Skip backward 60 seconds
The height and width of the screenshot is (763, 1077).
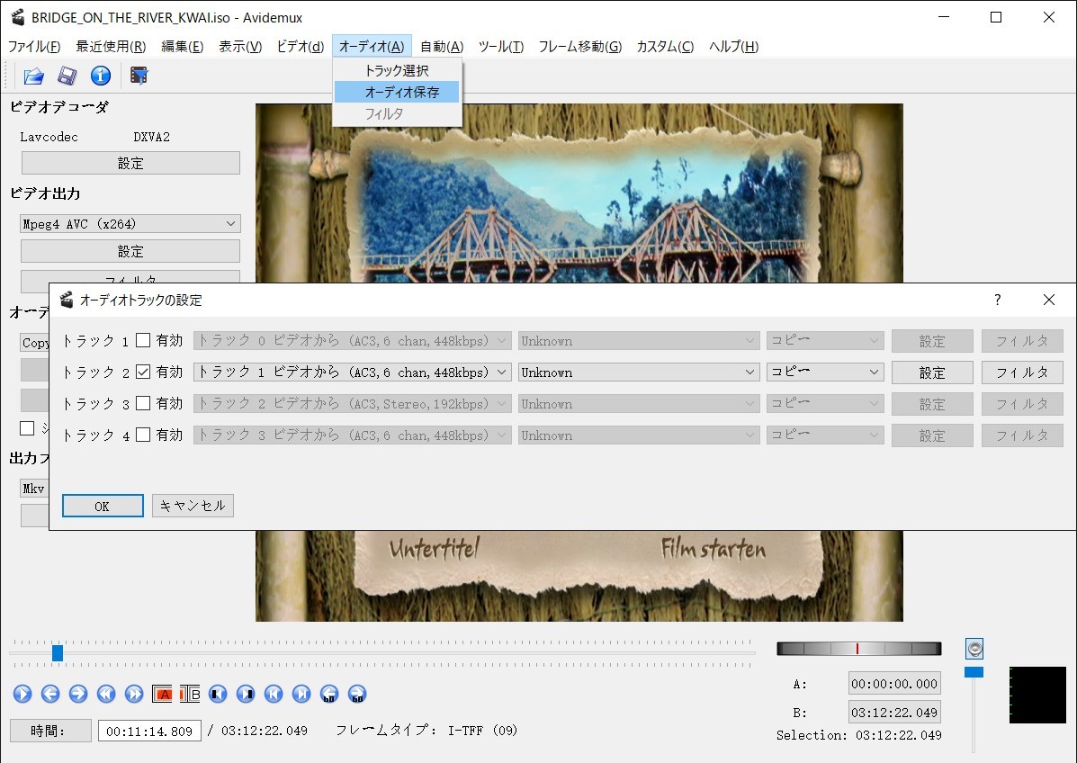point(329,694)
